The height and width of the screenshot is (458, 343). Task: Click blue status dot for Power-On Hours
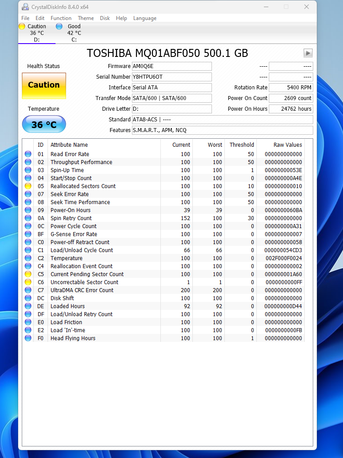tap(28, 210)
